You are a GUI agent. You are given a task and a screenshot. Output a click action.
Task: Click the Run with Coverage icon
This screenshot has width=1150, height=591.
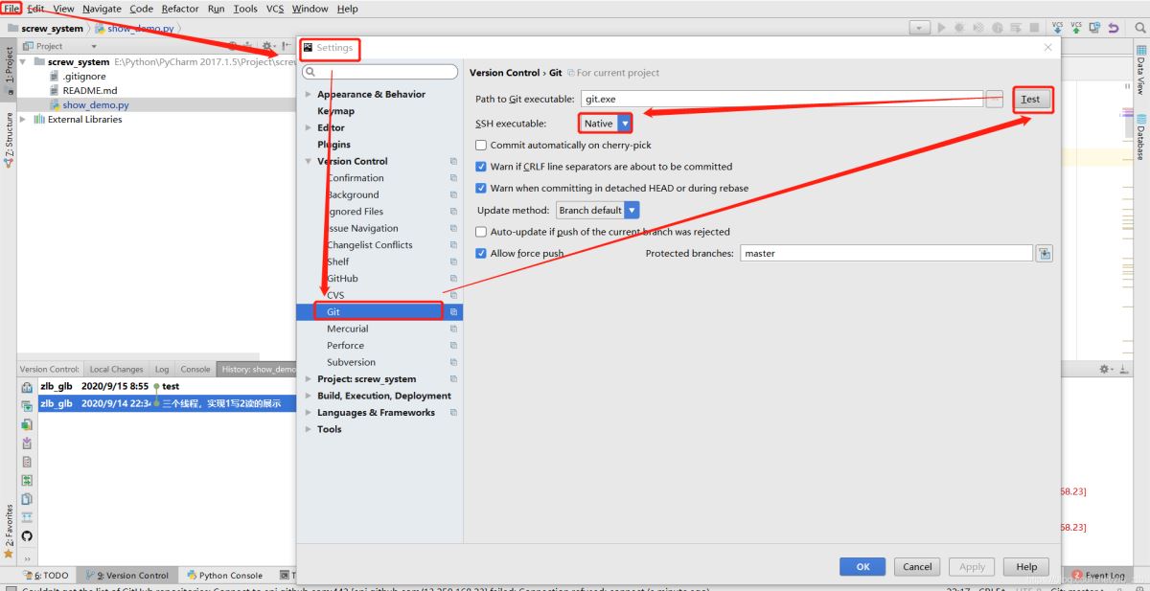point(977,28)
